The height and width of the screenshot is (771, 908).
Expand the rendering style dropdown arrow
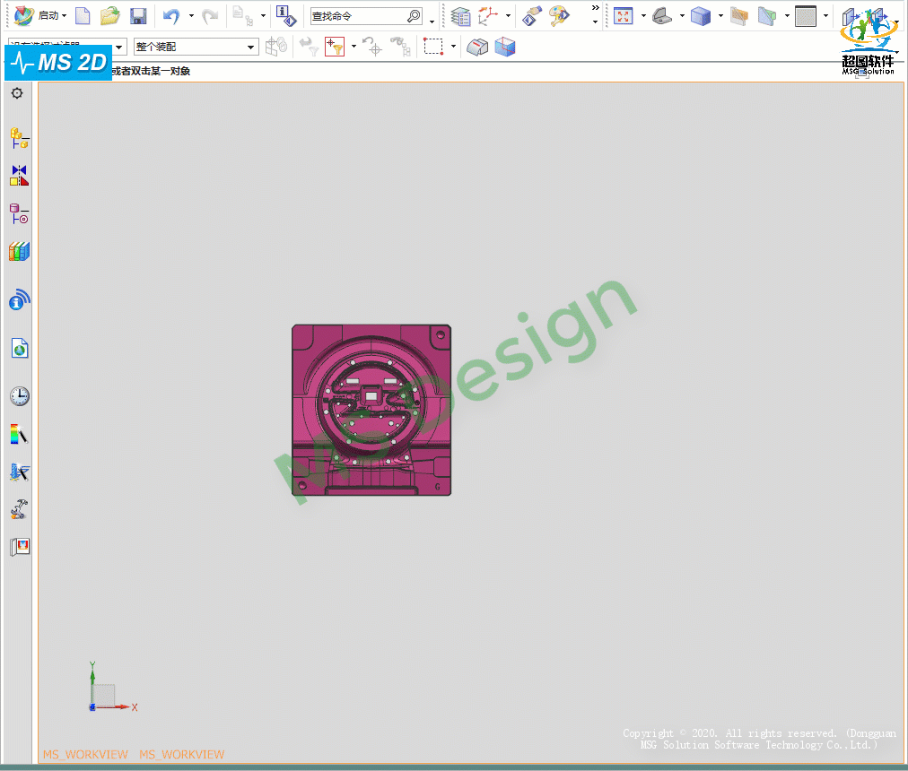721,15
